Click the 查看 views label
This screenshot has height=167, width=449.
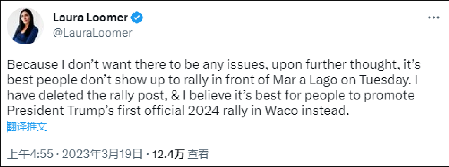click(198, 154)
